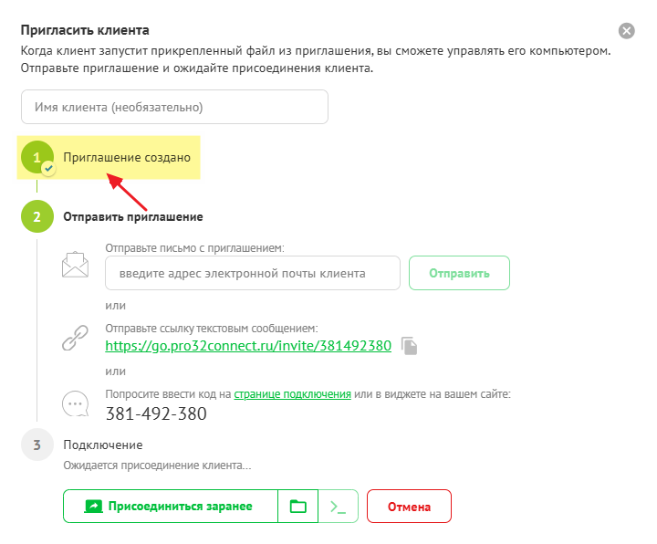Click the client name input field
Image resolution: width=657 pixels, height=544 pixels.
click(174, 107)
